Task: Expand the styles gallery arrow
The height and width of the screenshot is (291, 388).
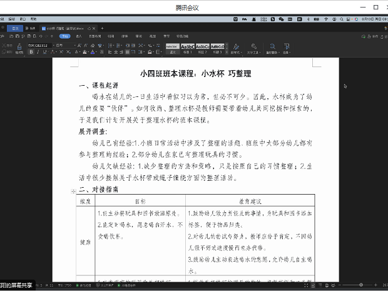Action: pyautogui.click(x=227, y=52)
